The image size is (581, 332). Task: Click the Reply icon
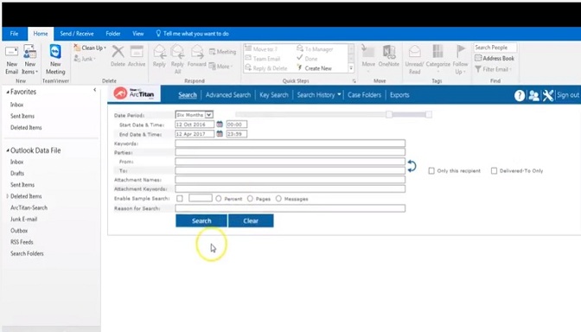coord(159,56)
